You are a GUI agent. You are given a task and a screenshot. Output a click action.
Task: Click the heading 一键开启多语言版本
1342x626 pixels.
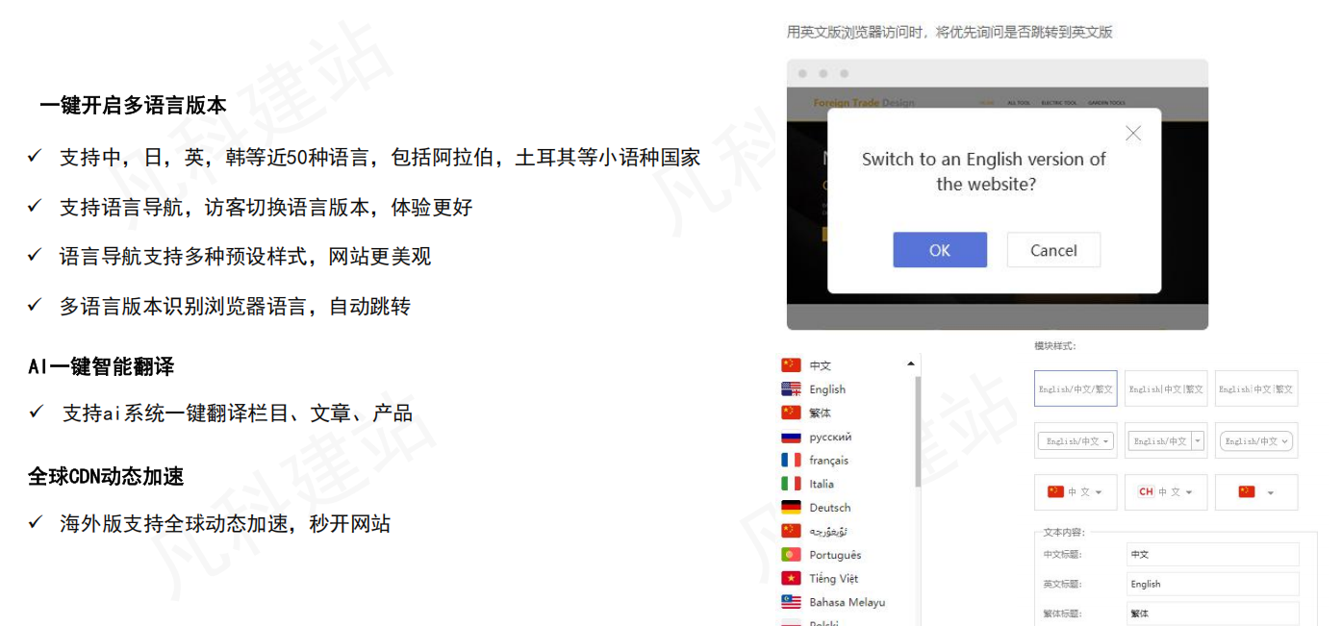coord(133,106)
